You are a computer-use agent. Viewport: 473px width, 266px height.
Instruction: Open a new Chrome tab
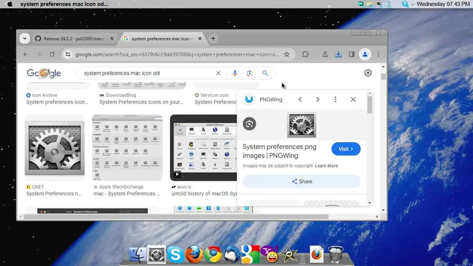click(x=213, y=38)
